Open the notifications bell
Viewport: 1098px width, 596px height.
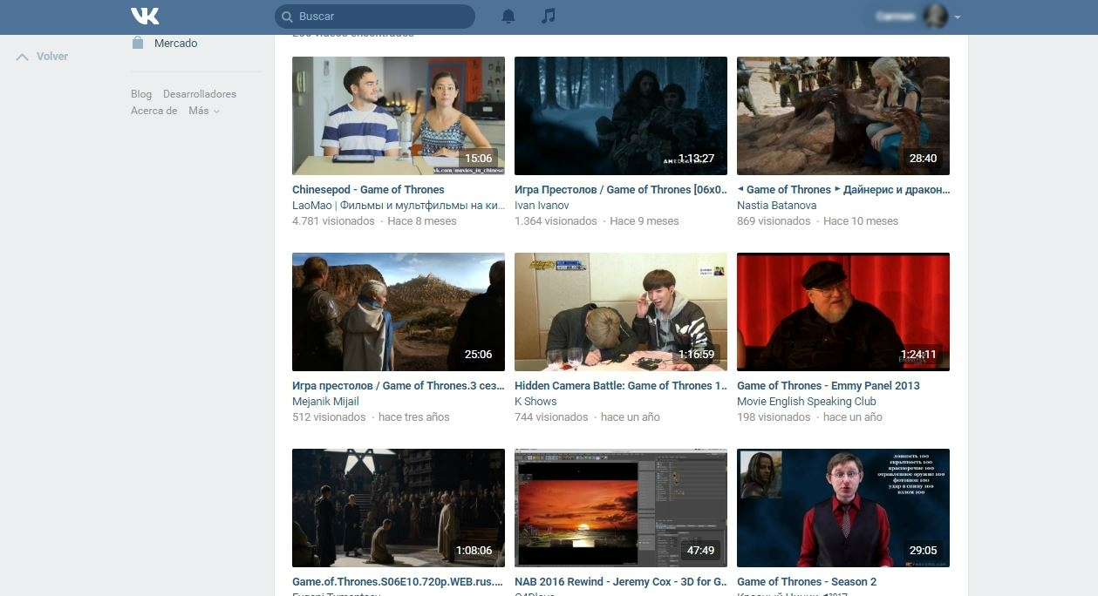508,16
